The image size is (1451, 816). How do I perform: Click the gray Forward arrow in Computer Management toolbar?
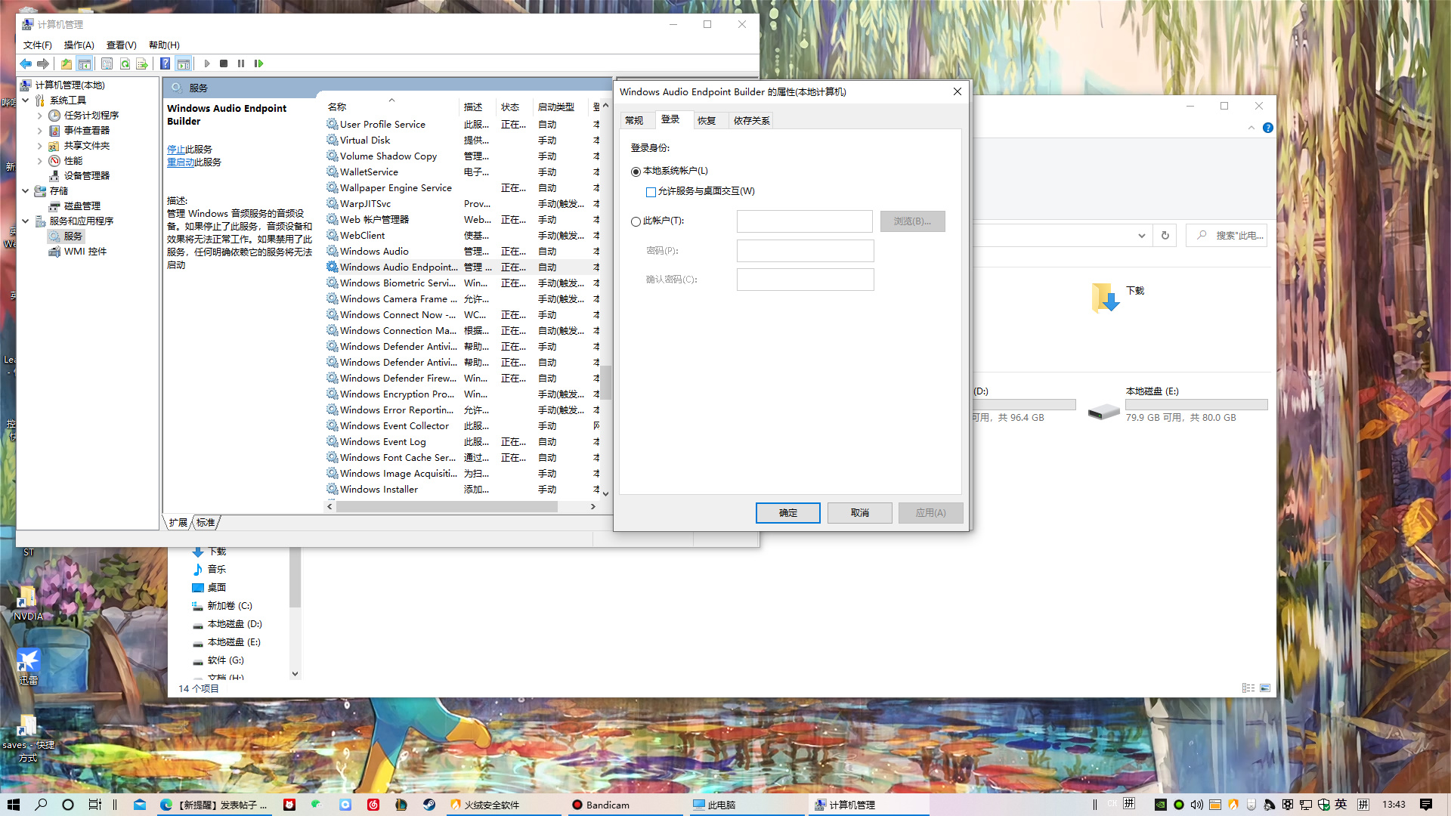(x=43, y=63)
